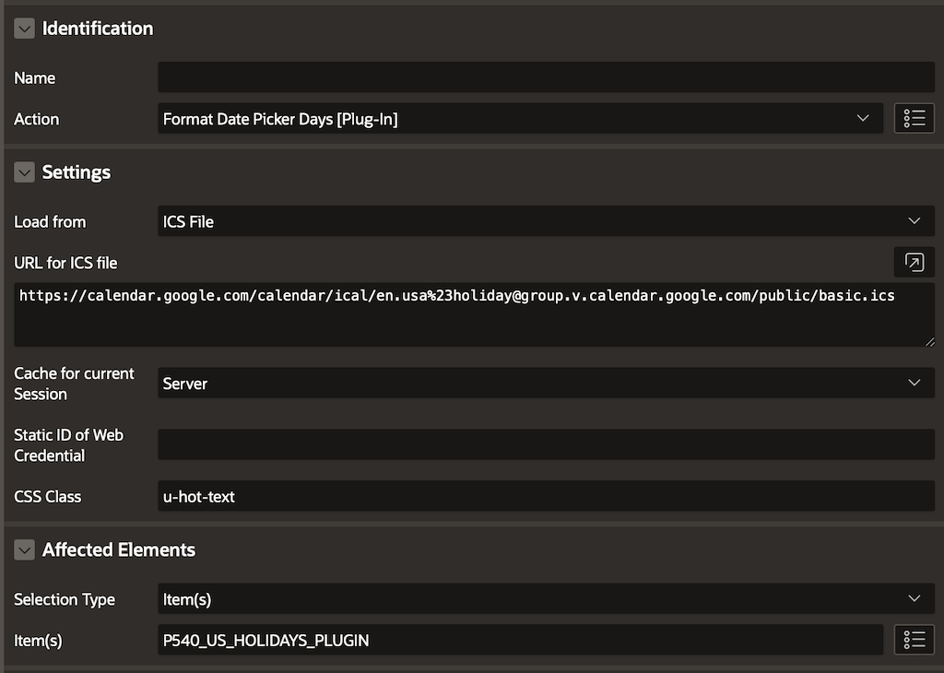Image resolution: width=944 pixels, height=673 pixels.
Task: Collapse the Affected Elements section
Action: tap(24, 550)
